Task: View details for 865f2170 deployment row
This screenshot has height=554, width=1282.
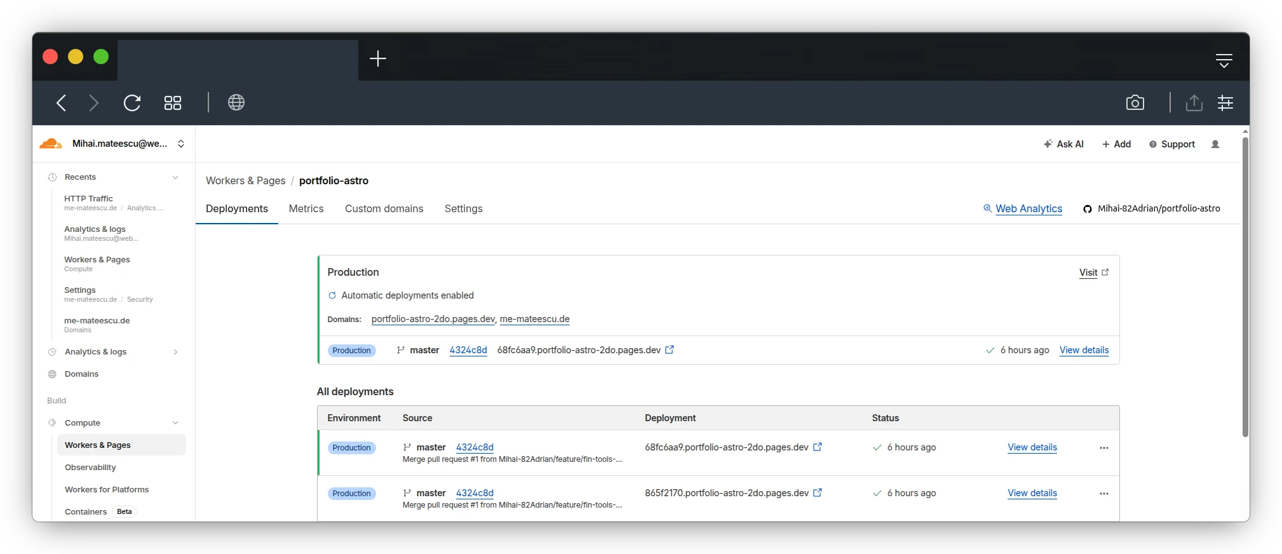Action: tap(1032, 493)
